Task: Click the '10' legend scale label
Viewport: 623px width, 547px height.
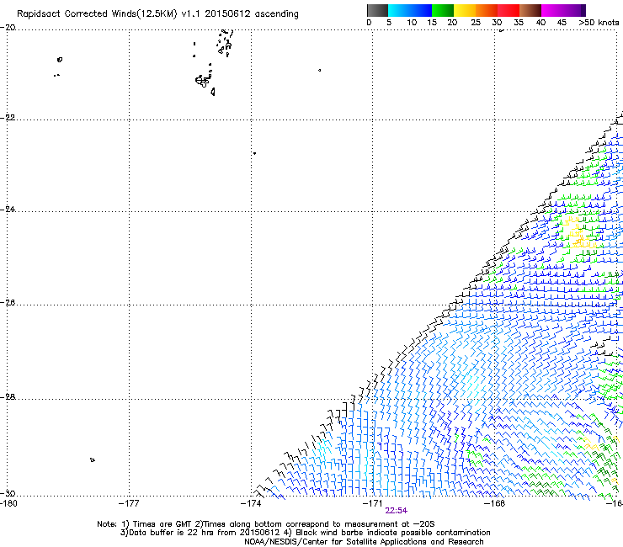Action: click(412, 23)
